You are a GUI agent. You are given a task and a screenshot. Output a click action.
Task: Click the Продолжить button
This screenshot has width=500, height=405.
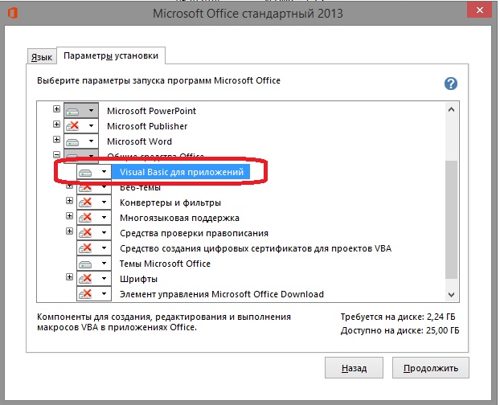[430, 368]
